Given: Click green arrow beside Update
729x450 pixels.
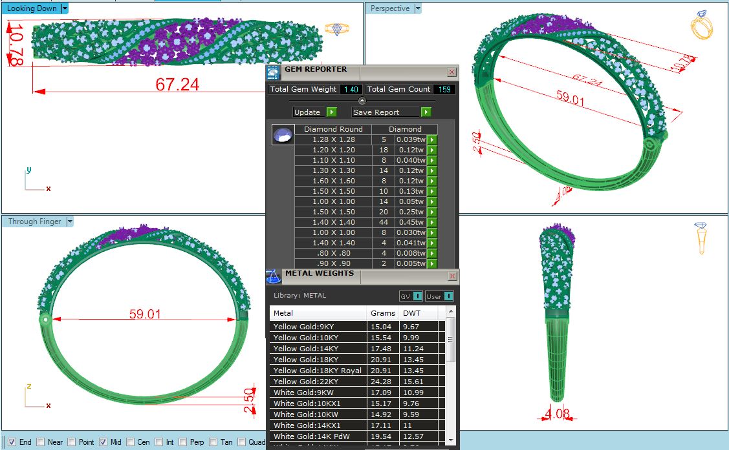Looking at the screenshot, I should 331,112.
